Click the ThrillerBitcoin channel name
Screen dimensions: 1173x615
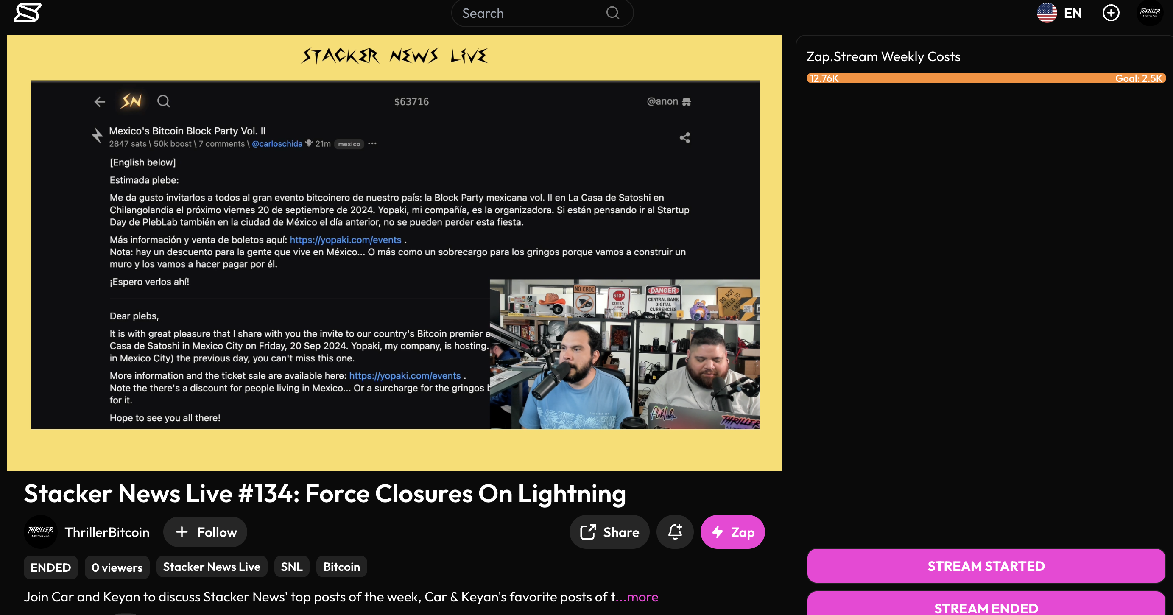(x=107, y=532)
